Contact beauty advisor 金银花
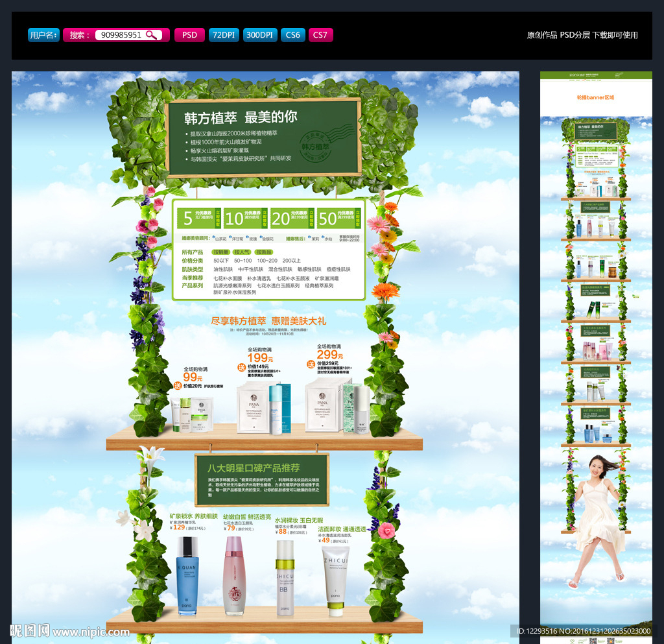The height and width of the screenshot is (644, 664). pyautogui.click(x=267, y=239)
